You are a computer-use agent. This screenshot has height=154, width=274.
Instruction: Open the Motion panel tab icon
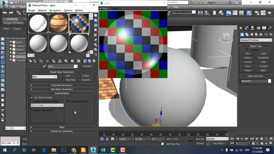[259, 28]
